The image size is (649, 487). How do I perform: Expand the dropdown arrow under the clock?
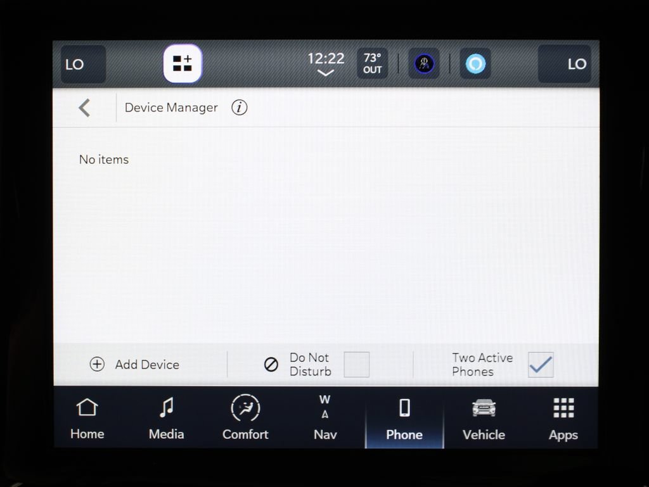pyautogui.click(x=325, y=73)
